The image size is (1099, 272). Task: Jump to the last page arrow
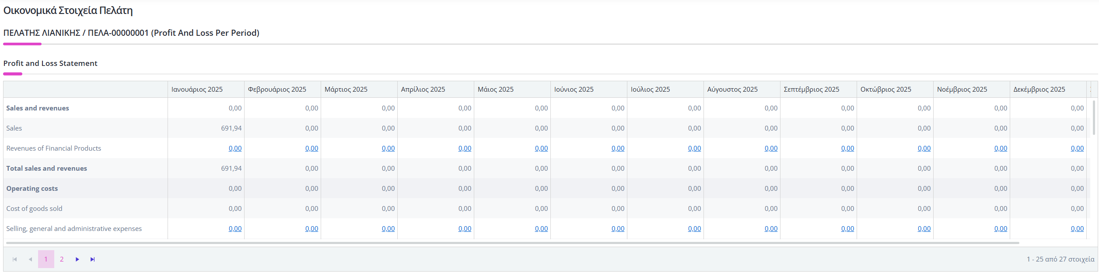click(93, 259)
